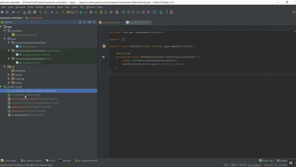Click Scroll from Source icon in project panel

click(x=80, y=22)
